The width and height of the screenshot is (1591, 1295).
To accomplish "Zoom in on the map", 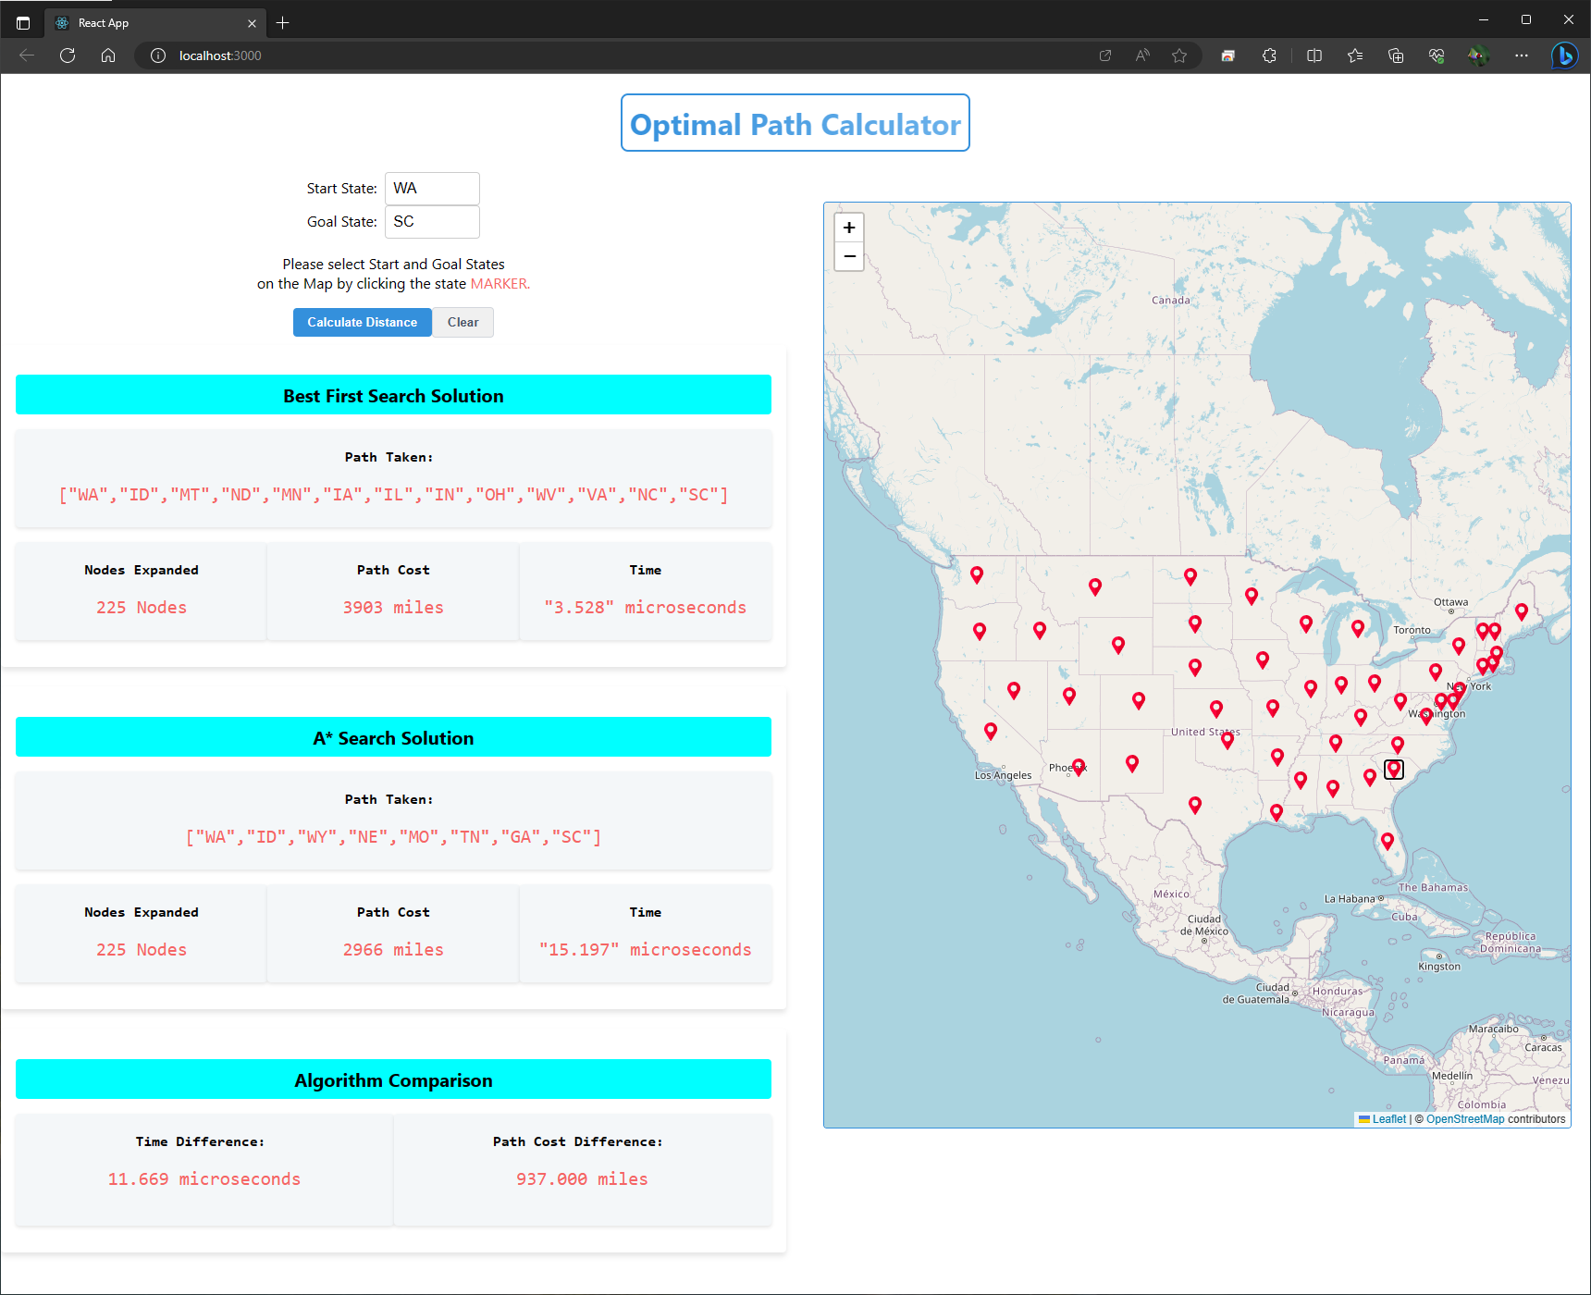I will 848,228.
